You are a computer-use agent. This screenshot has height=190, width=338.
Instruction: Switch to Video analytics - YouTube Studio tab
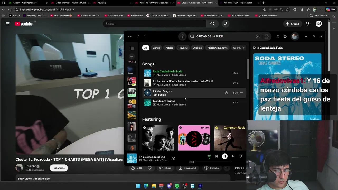[71, 3]
